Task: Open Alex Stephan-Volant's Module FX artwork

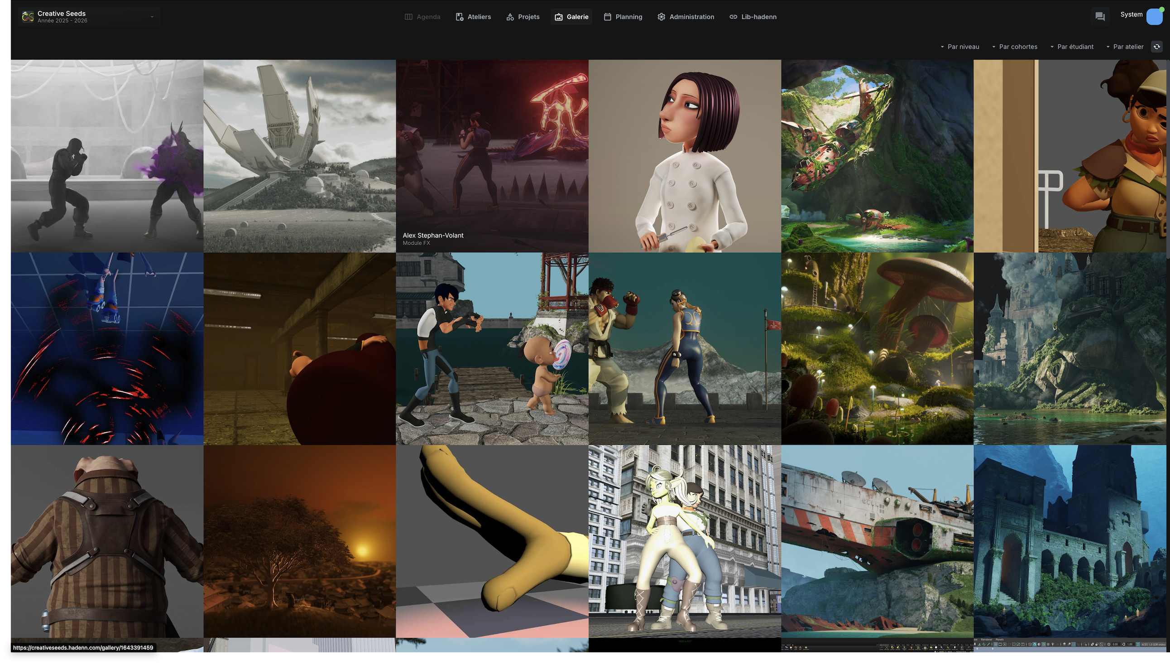Action: tap(493, 156)
